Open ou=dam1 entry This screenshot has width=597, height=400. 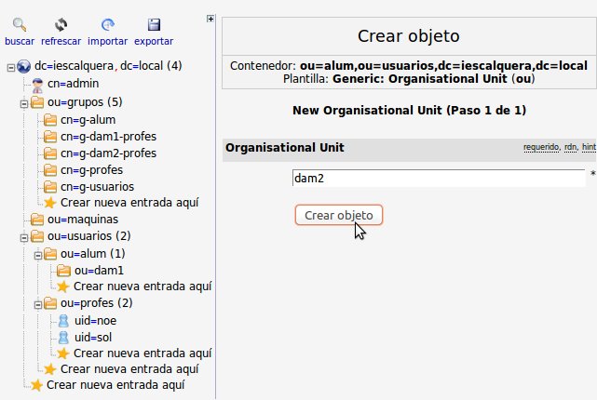[99, 271]
